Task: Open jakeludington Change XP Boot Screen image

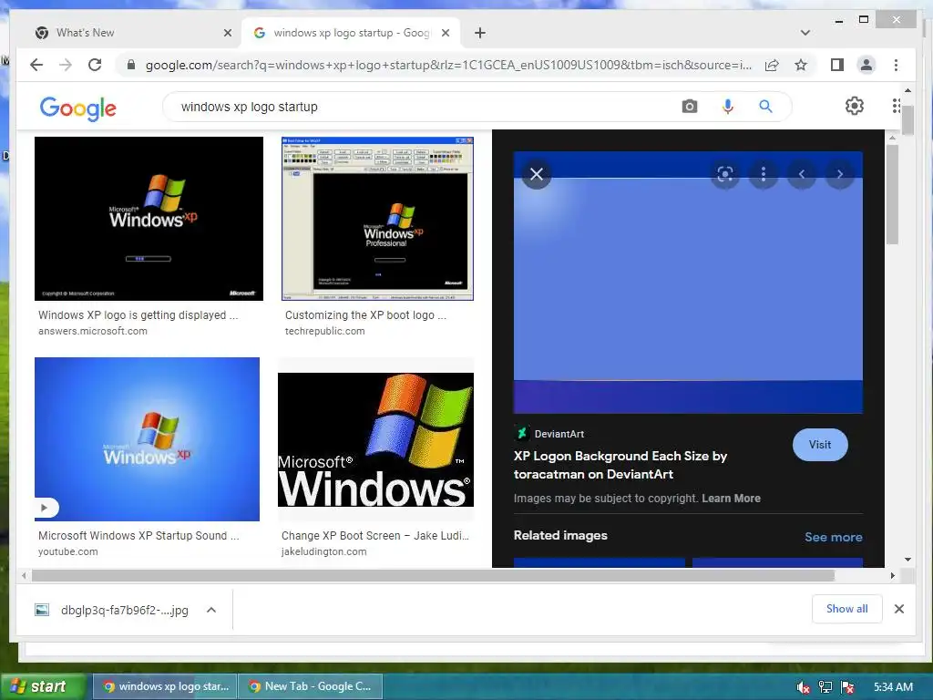Action: [375, 440]
